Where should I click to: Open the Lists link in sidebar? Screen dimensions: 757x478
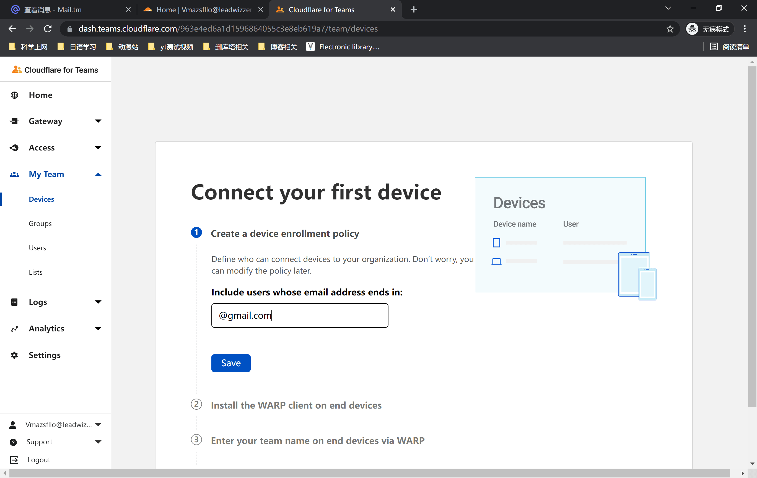pos(35,272)
